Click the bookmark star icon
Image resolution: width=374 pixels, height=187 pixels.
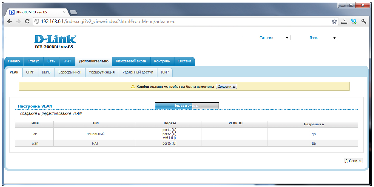pyautogui.click(x=334, y=21)
